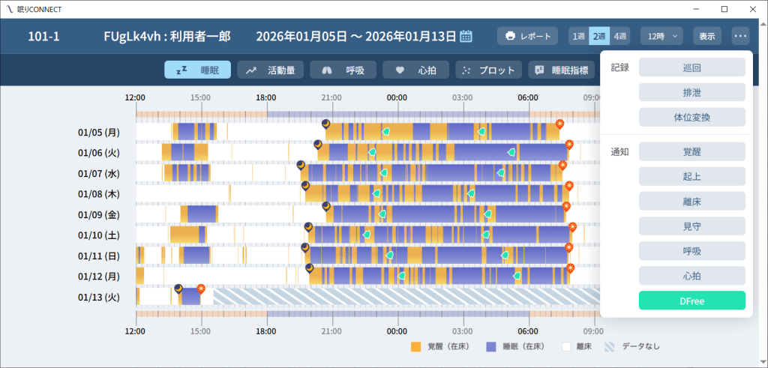Click the orange wake-up marker on 01/10 row
This screenshot has height=368, width=768.
[x=572, y=226]
